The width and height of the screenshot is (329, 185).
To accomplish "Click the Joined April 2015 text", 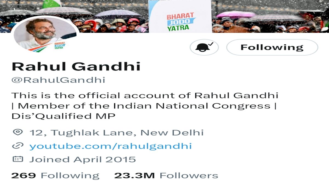I will point(83,159).
